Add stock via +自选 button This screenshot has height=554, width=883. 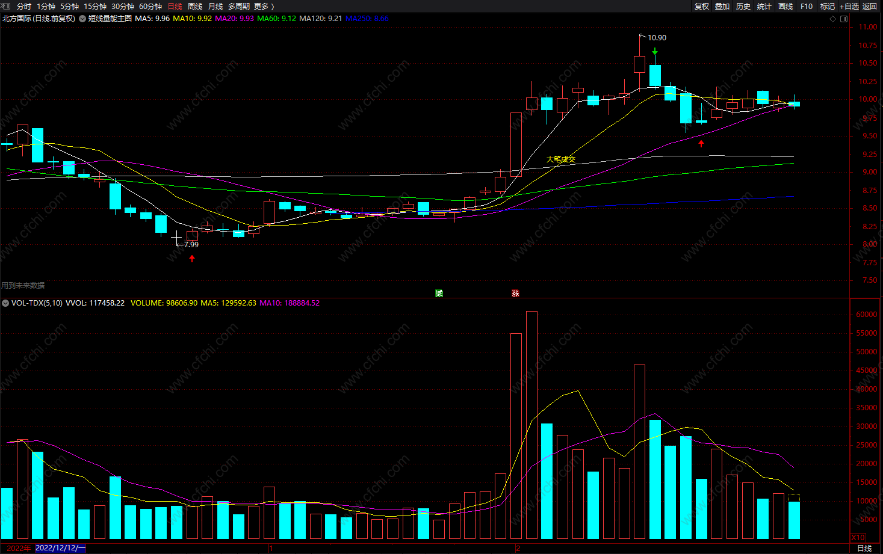(x=849, y=6)
